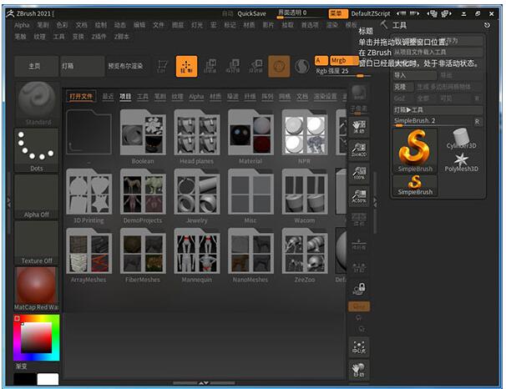Open the FiberMeshes project folder
Viewport: 506px width, 389px height.
click(x=143, y=251)
